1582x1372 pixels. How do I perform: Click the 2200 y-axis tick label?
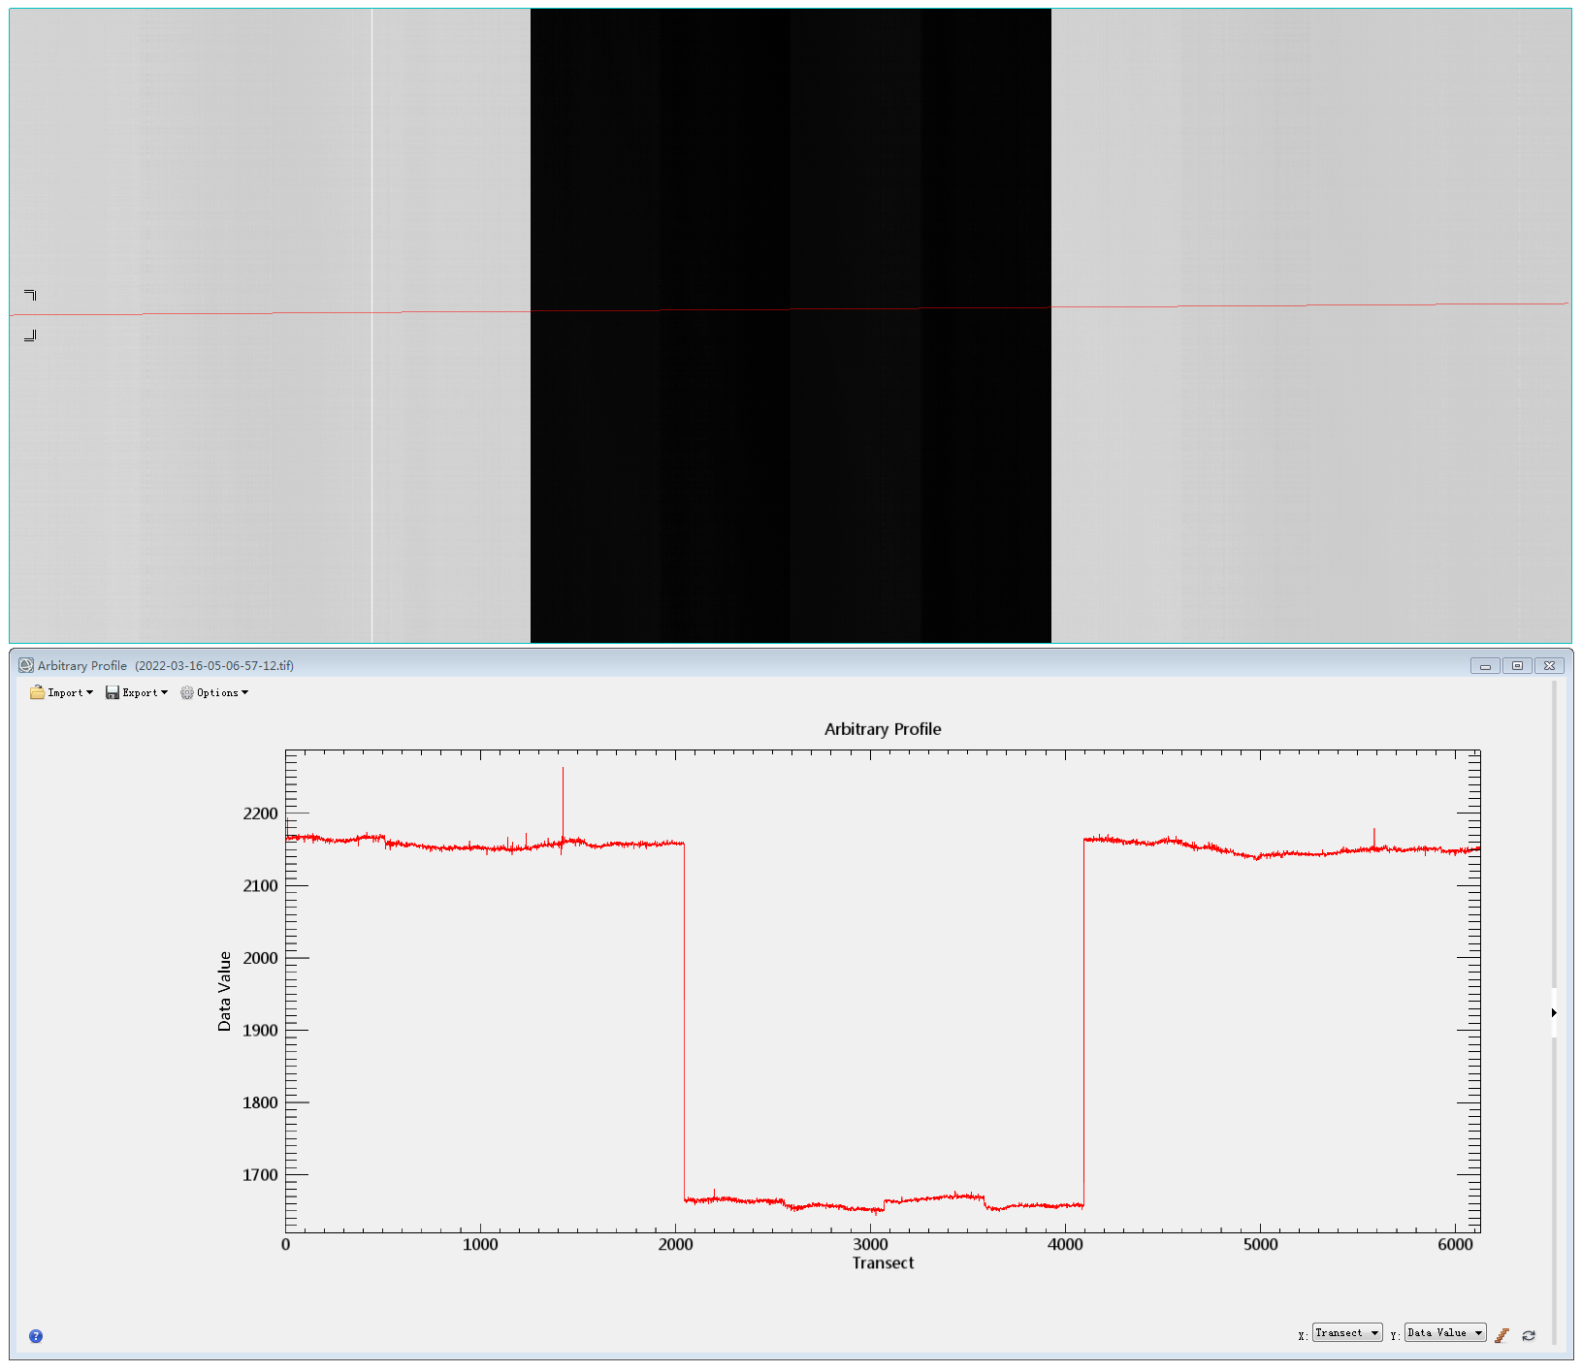point(260,814)
